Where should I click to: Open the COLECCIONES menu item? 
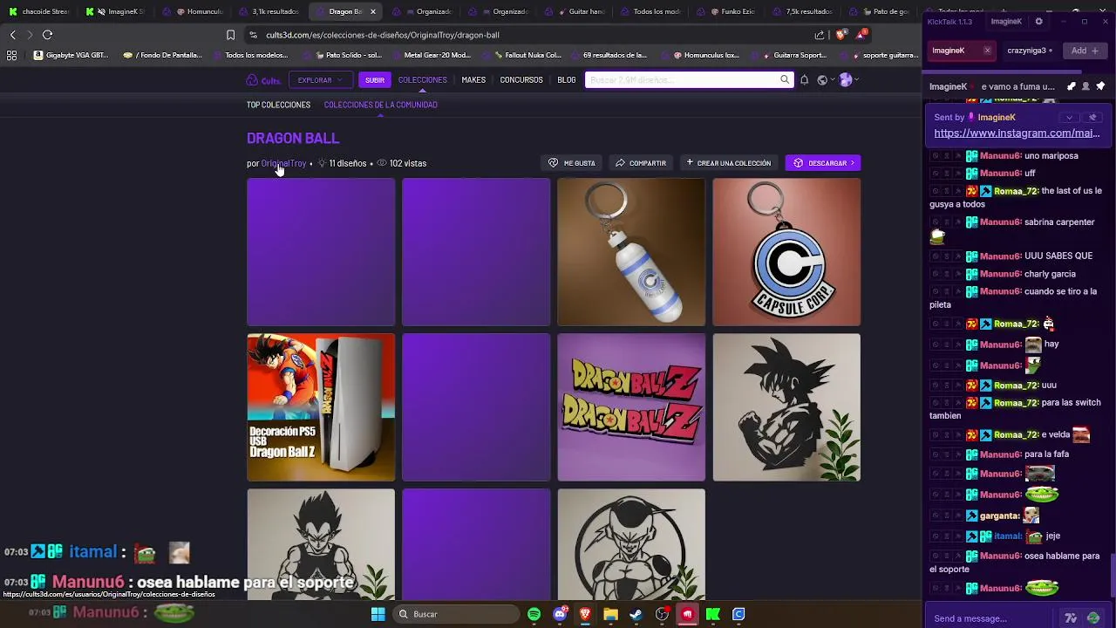pyautogui.click(x=423, y=79)
